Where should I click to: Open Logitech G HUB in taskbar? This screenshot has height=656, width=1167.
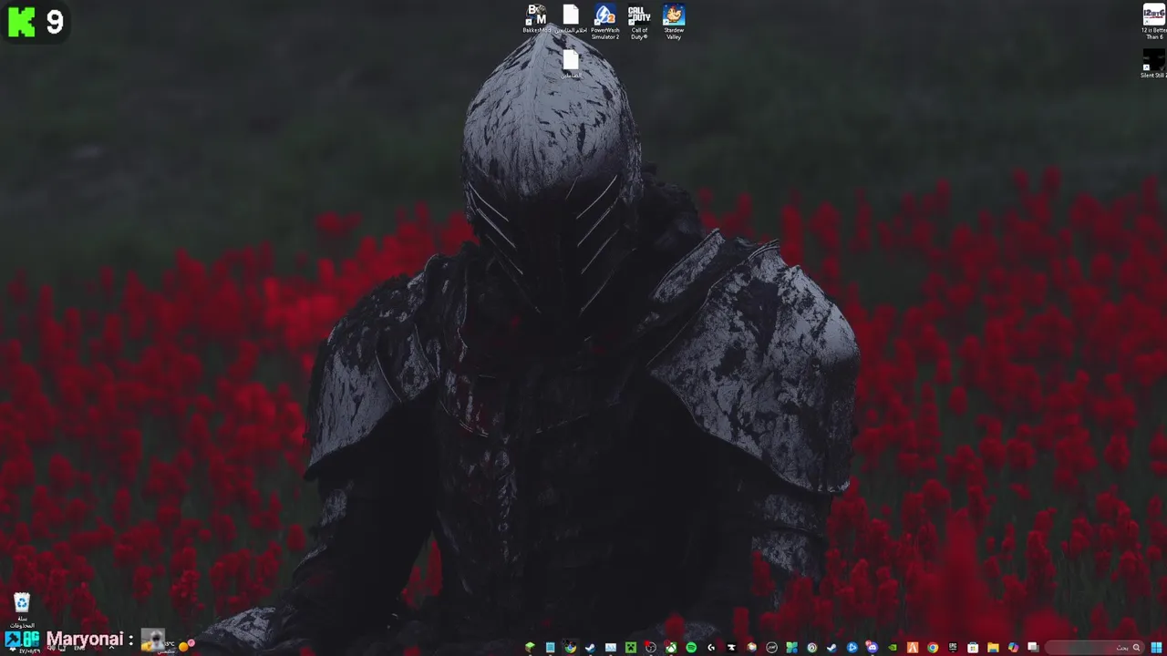pos(711,647)
